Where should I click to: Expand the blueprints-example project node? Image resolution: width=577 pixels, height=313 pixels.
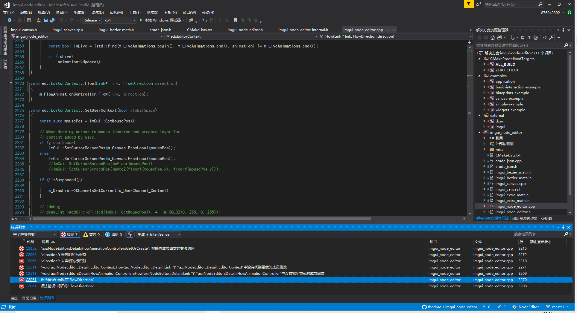[x=484, y=93]
